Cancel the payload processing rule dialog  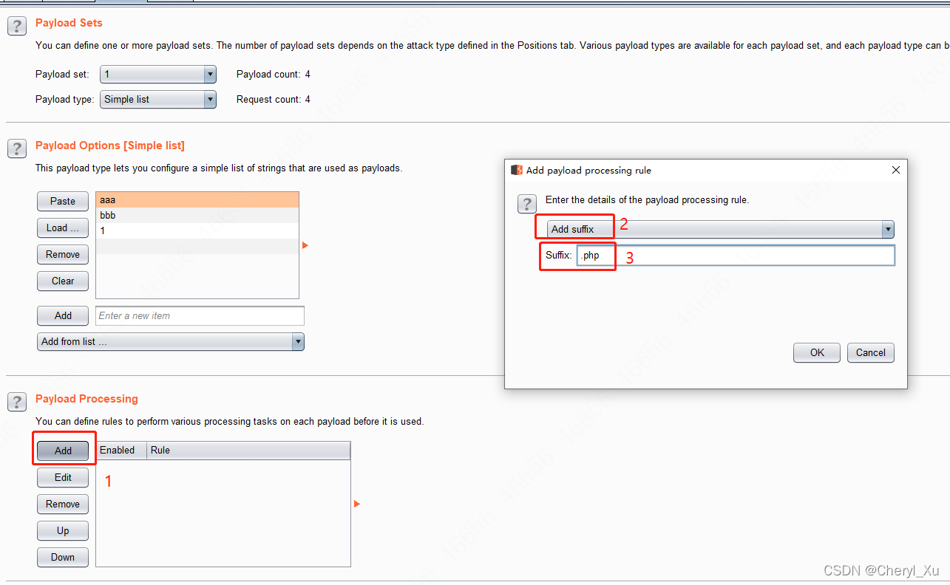[x=871, y=352]
